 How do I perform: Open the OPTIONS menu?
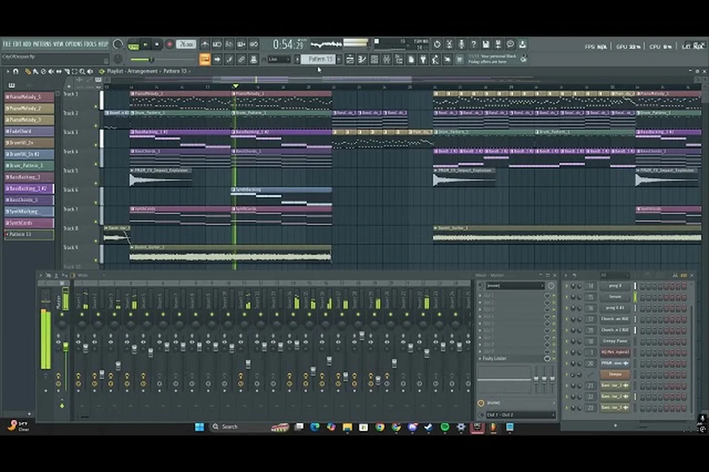point(74,44)
